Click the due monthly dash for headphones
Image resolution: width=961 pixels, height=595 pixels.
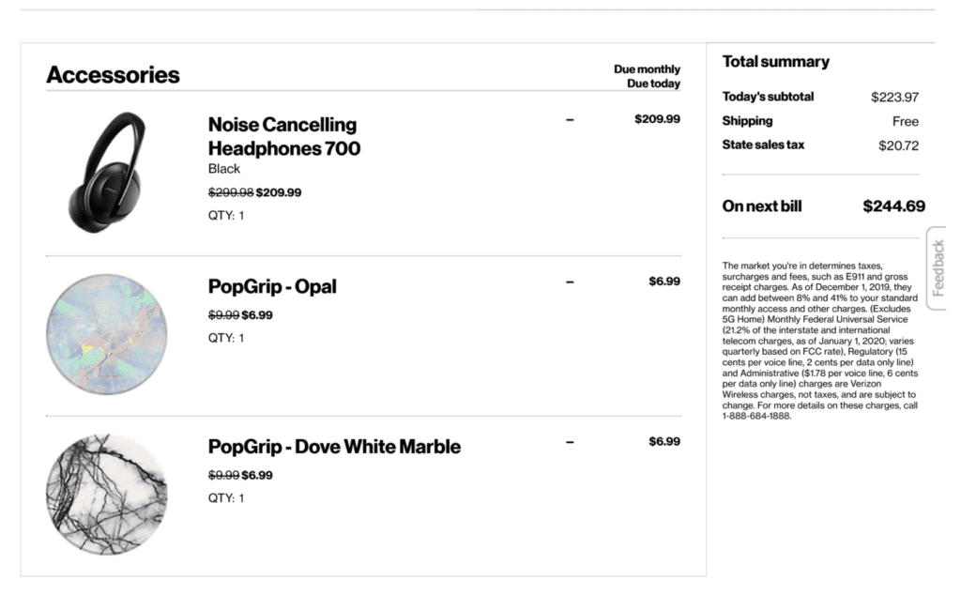point(570,119)
